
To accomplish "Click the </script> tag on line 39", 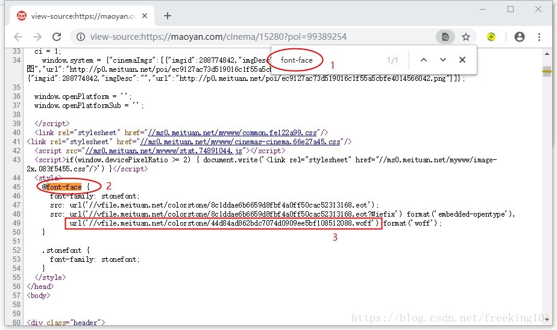I will coord(52,124).
